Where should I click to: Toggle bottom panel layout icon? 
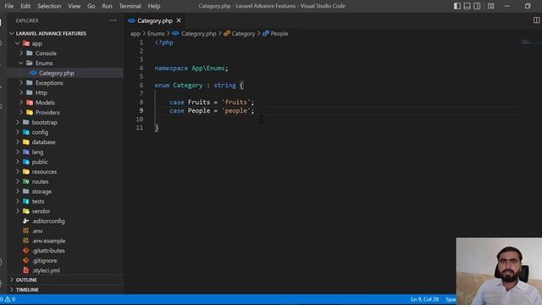(467, 6)
